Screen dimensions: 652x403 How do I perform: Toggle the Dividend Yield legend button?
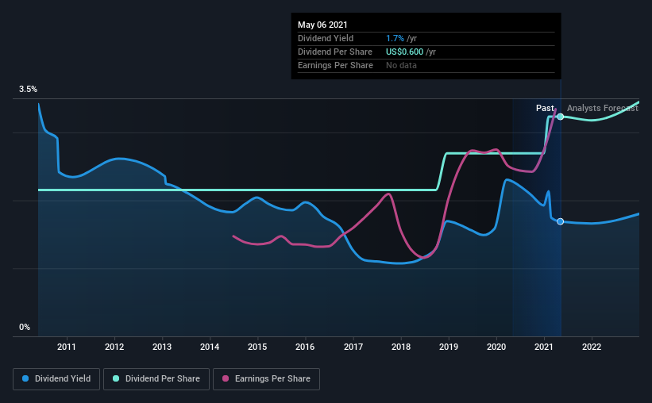(x=56, y=379)
